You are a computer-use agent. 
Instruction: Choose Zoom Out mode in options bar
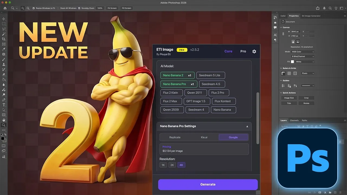point(28,8)
